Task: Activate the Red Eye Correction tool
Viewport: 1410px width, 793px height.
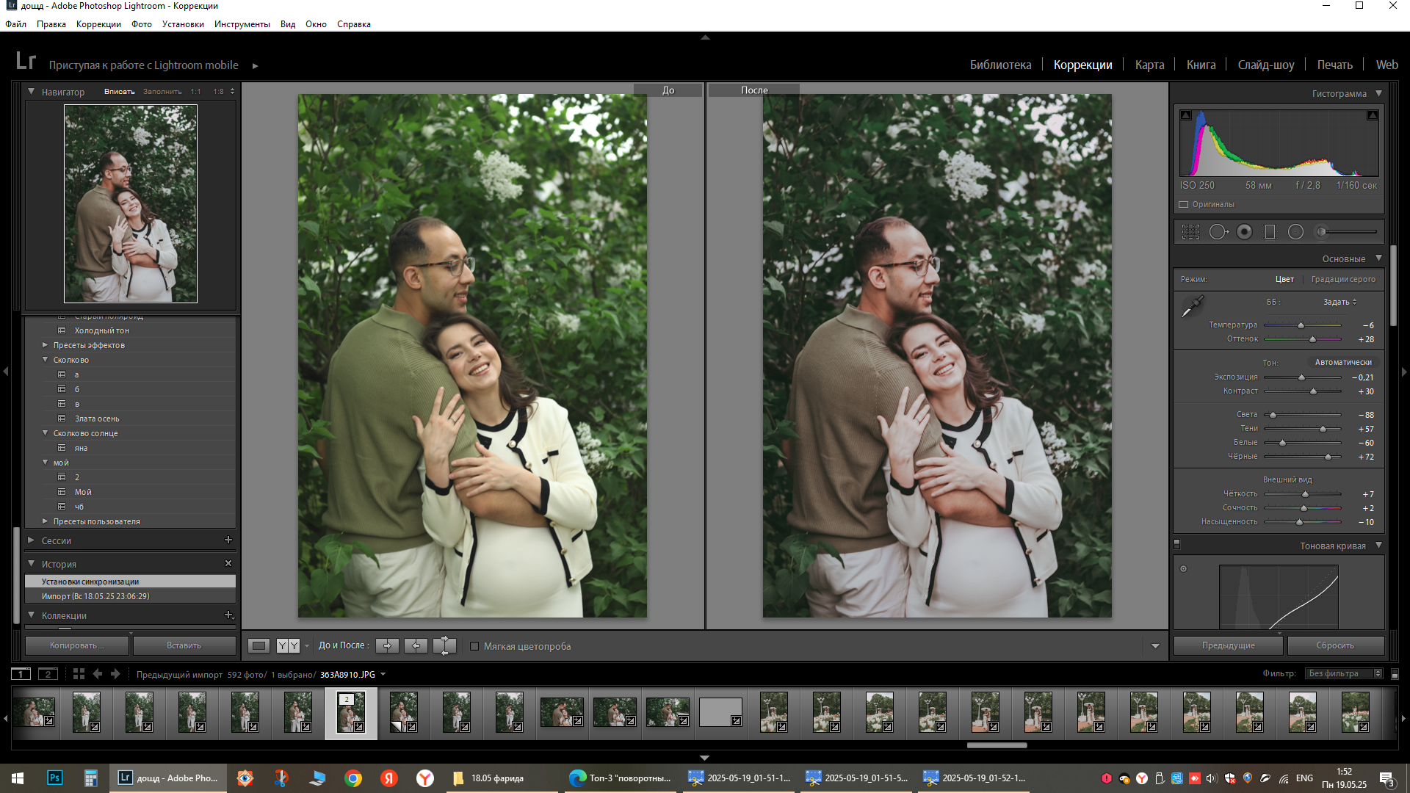Action: 1244,232
